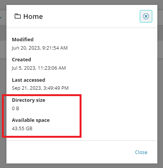This screenshot has height=168, width=163.
Task: Select the 43.55 GB available space value
Action: coord(22,129)
